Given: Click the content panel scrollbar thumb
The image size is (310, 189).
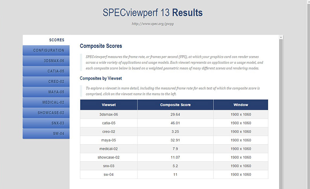Looking at the screenshot, I should [x=281, y=114].
